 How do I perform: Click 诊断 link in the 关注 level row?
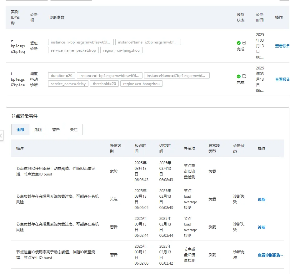[262, 199]
